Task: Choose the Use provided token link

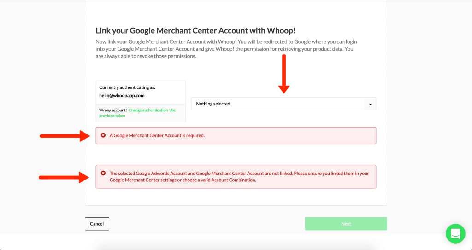Action: (x=137, y=113)
